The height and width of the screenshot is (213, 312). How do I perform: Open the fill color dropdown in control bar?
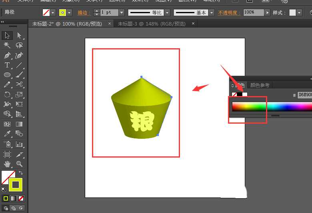tap(69, 13)
